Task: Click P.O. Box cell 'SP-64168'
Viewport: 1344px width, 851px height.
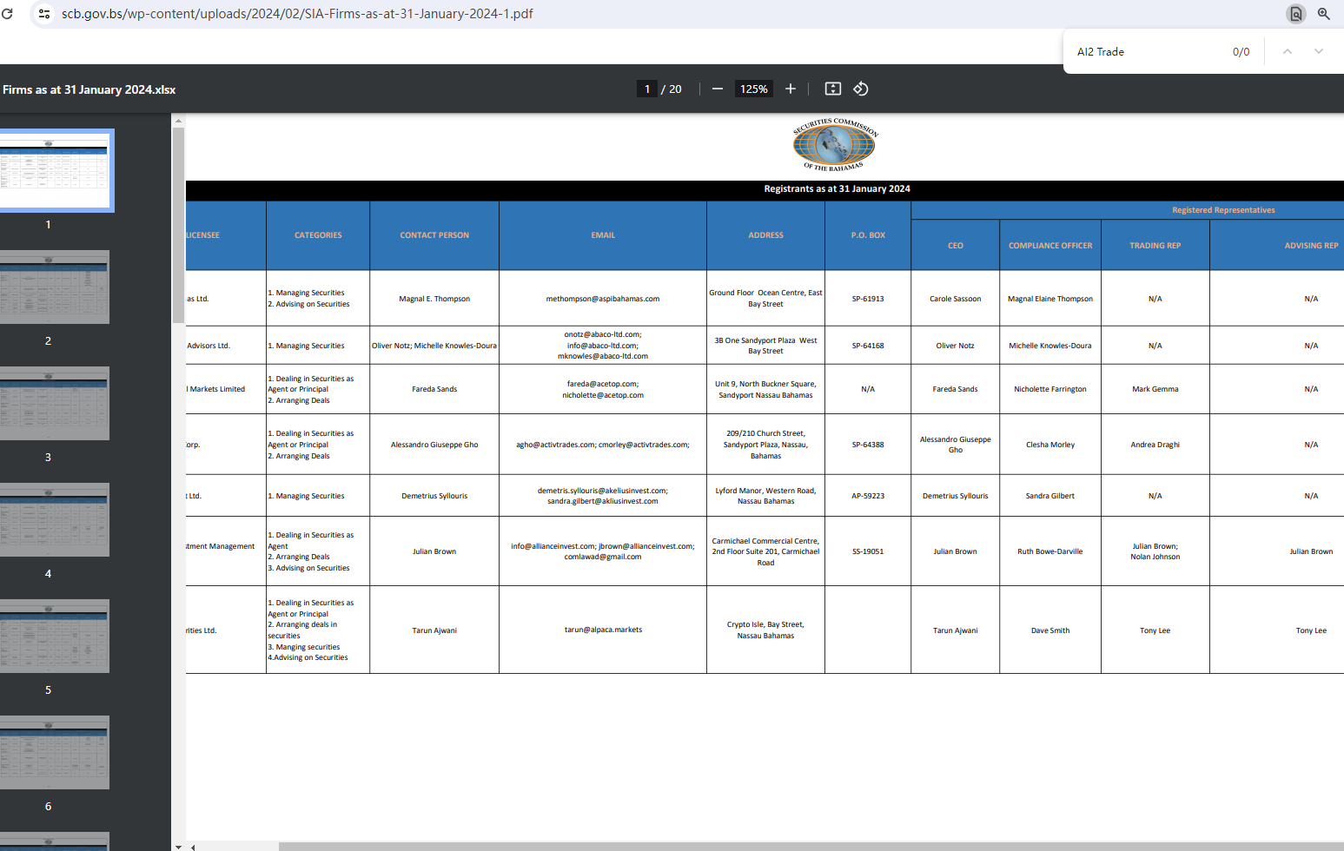Action: coord(868,346)
